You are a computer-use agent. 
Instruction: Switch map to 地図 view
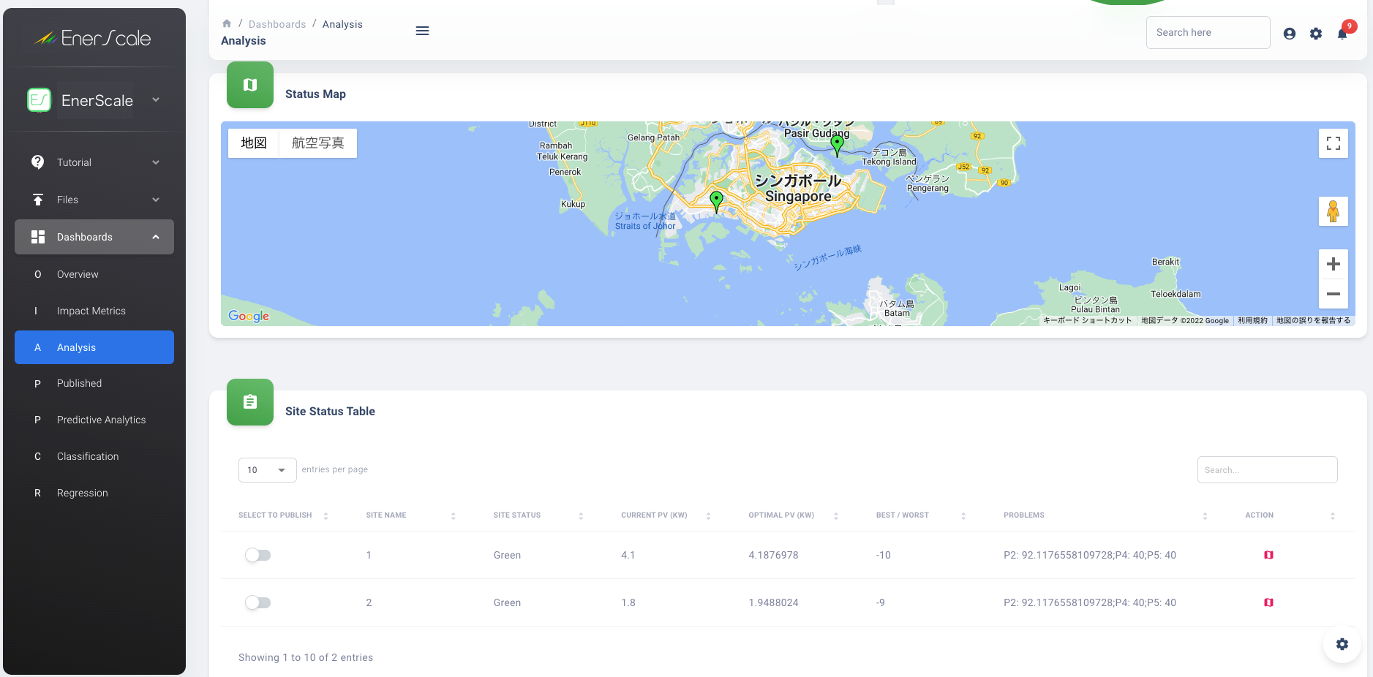(254, 143)
